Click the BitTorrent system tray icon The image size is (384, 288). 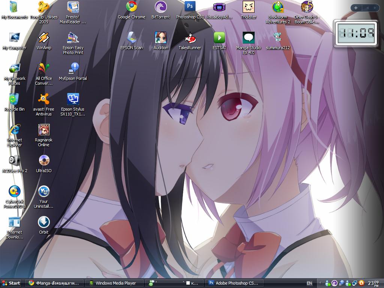point(334,283)
